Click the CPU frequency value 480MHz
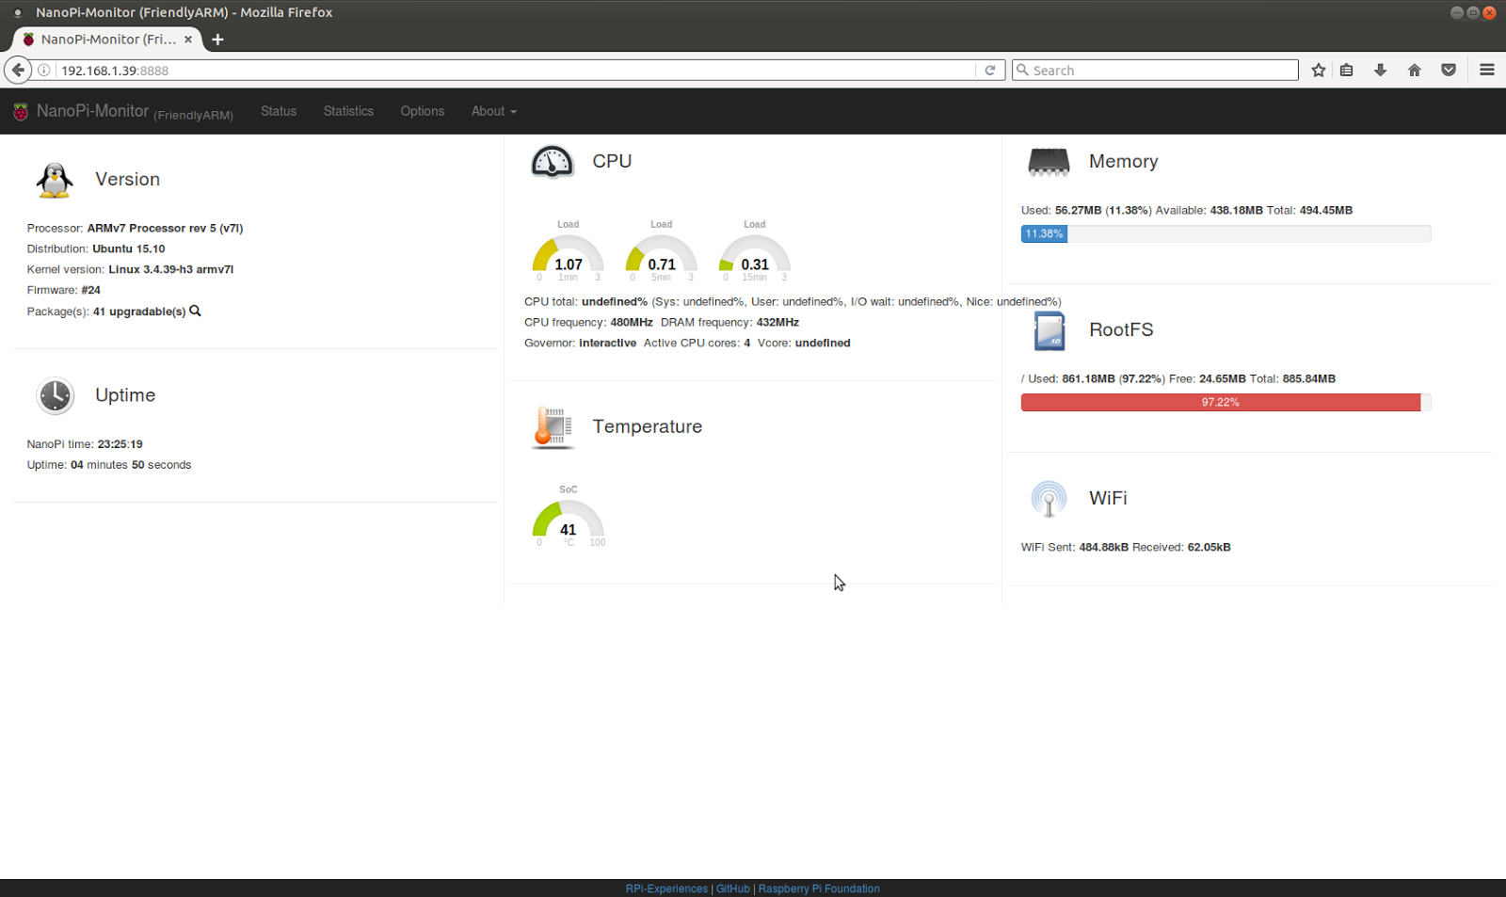Viewport: 1506px width, 897px height. click(632, 323)
